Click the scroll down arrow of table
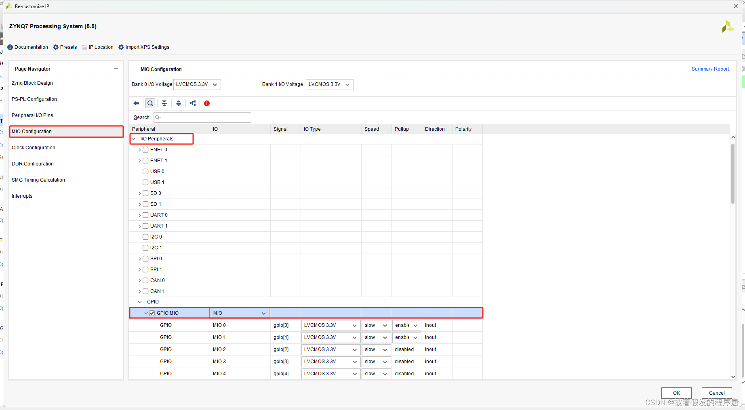This screenshot has width=745, height=410. click(x=733, y=377)
